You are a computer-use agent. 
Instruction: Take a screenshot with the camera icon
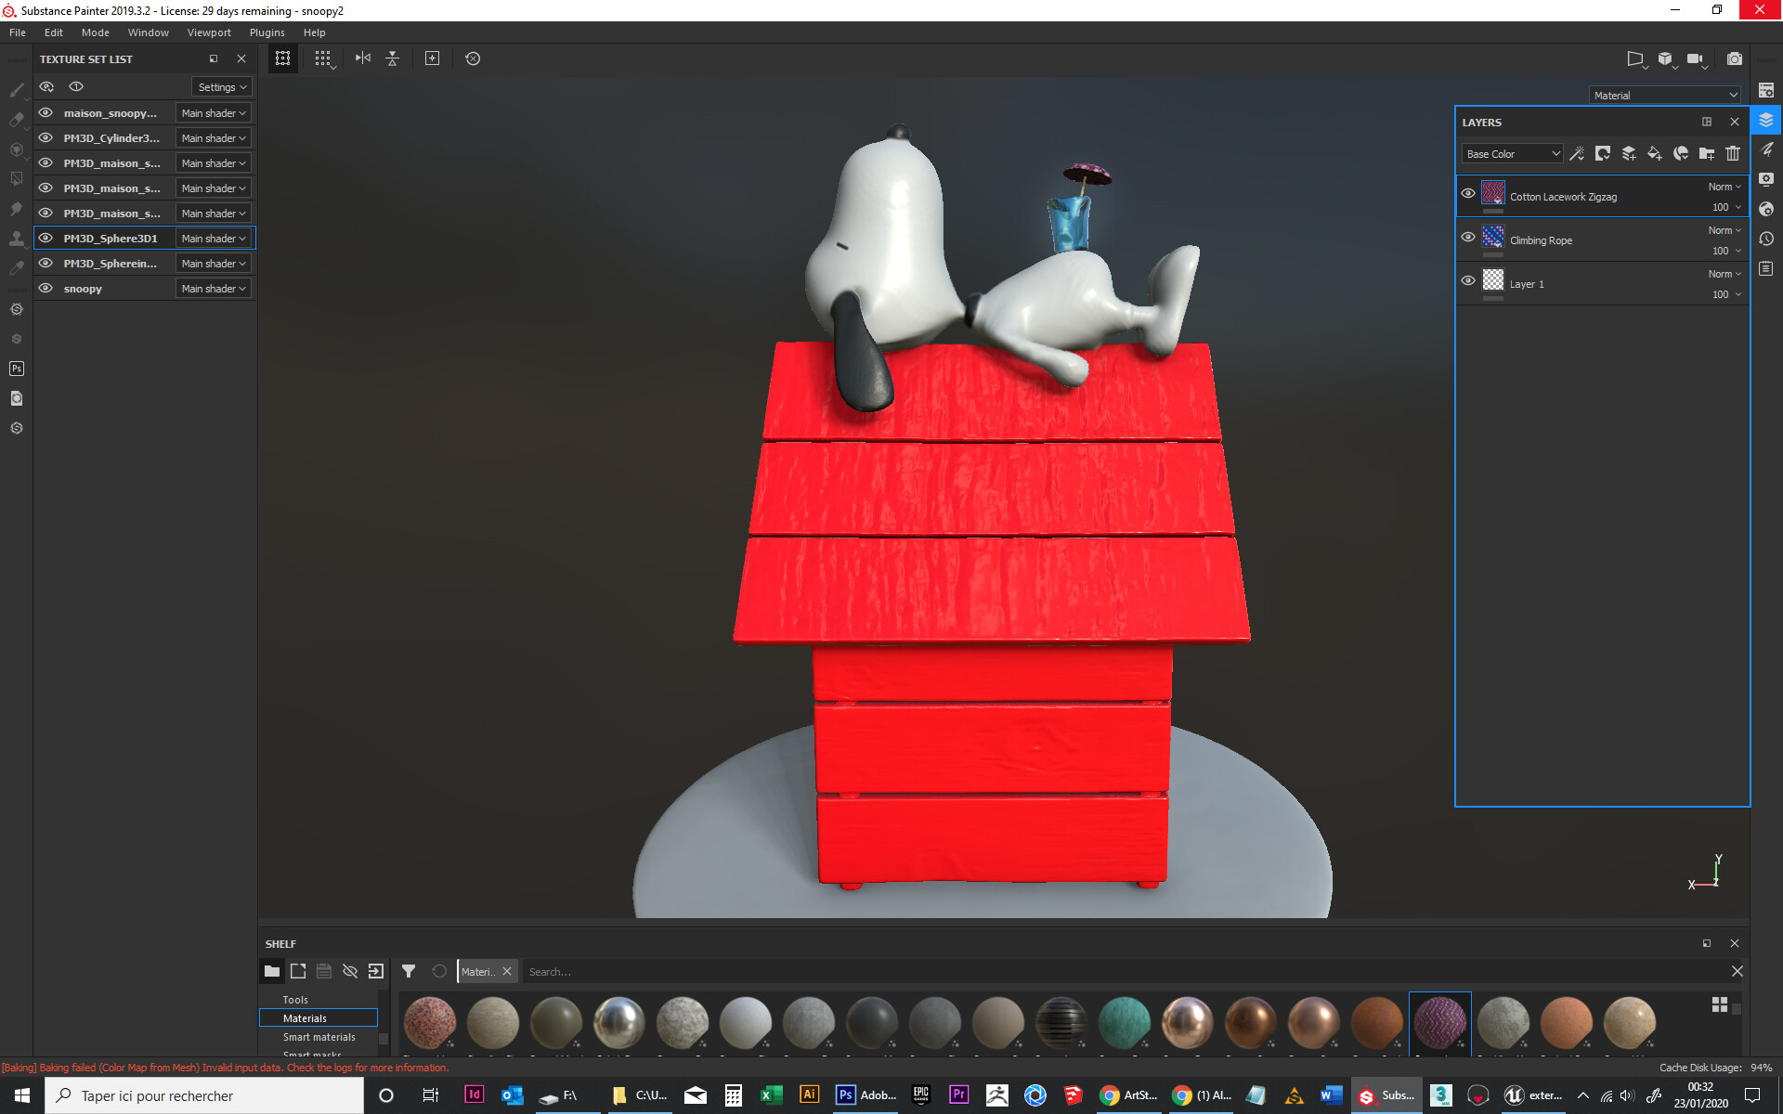(1734, 58)
